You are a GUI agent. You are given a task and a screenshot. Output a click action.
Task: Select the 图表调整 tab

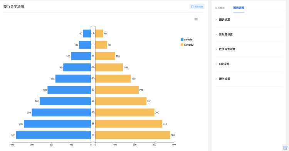tap(239, 8)
